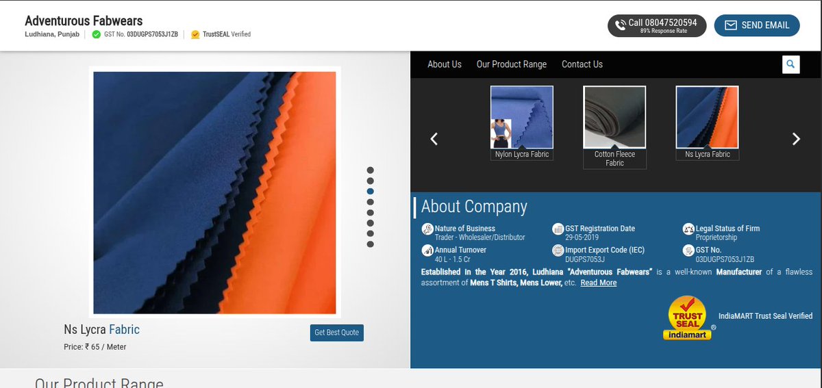Click the Proprietorship value

(x=717, y=237)
